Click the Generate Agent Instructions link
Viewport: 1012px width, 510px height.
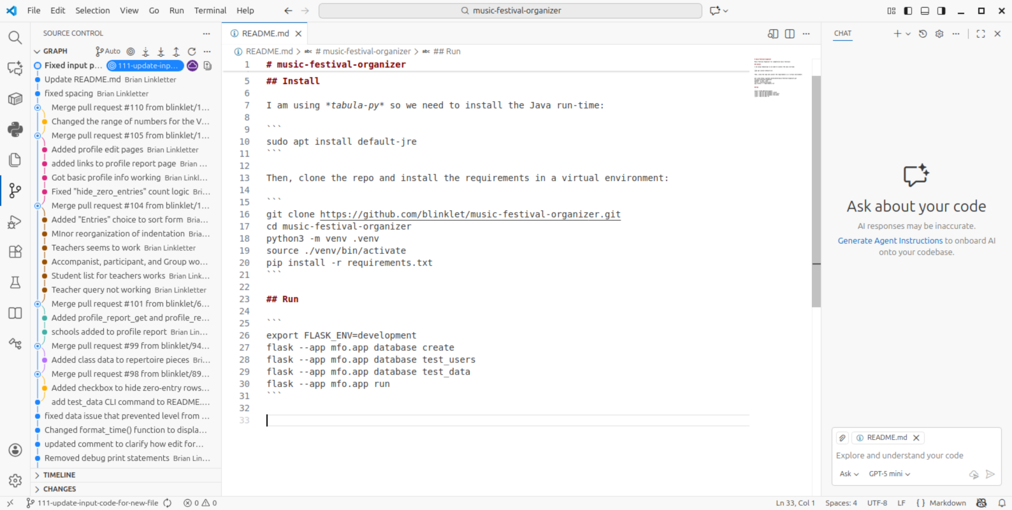(x=890, y=241)
